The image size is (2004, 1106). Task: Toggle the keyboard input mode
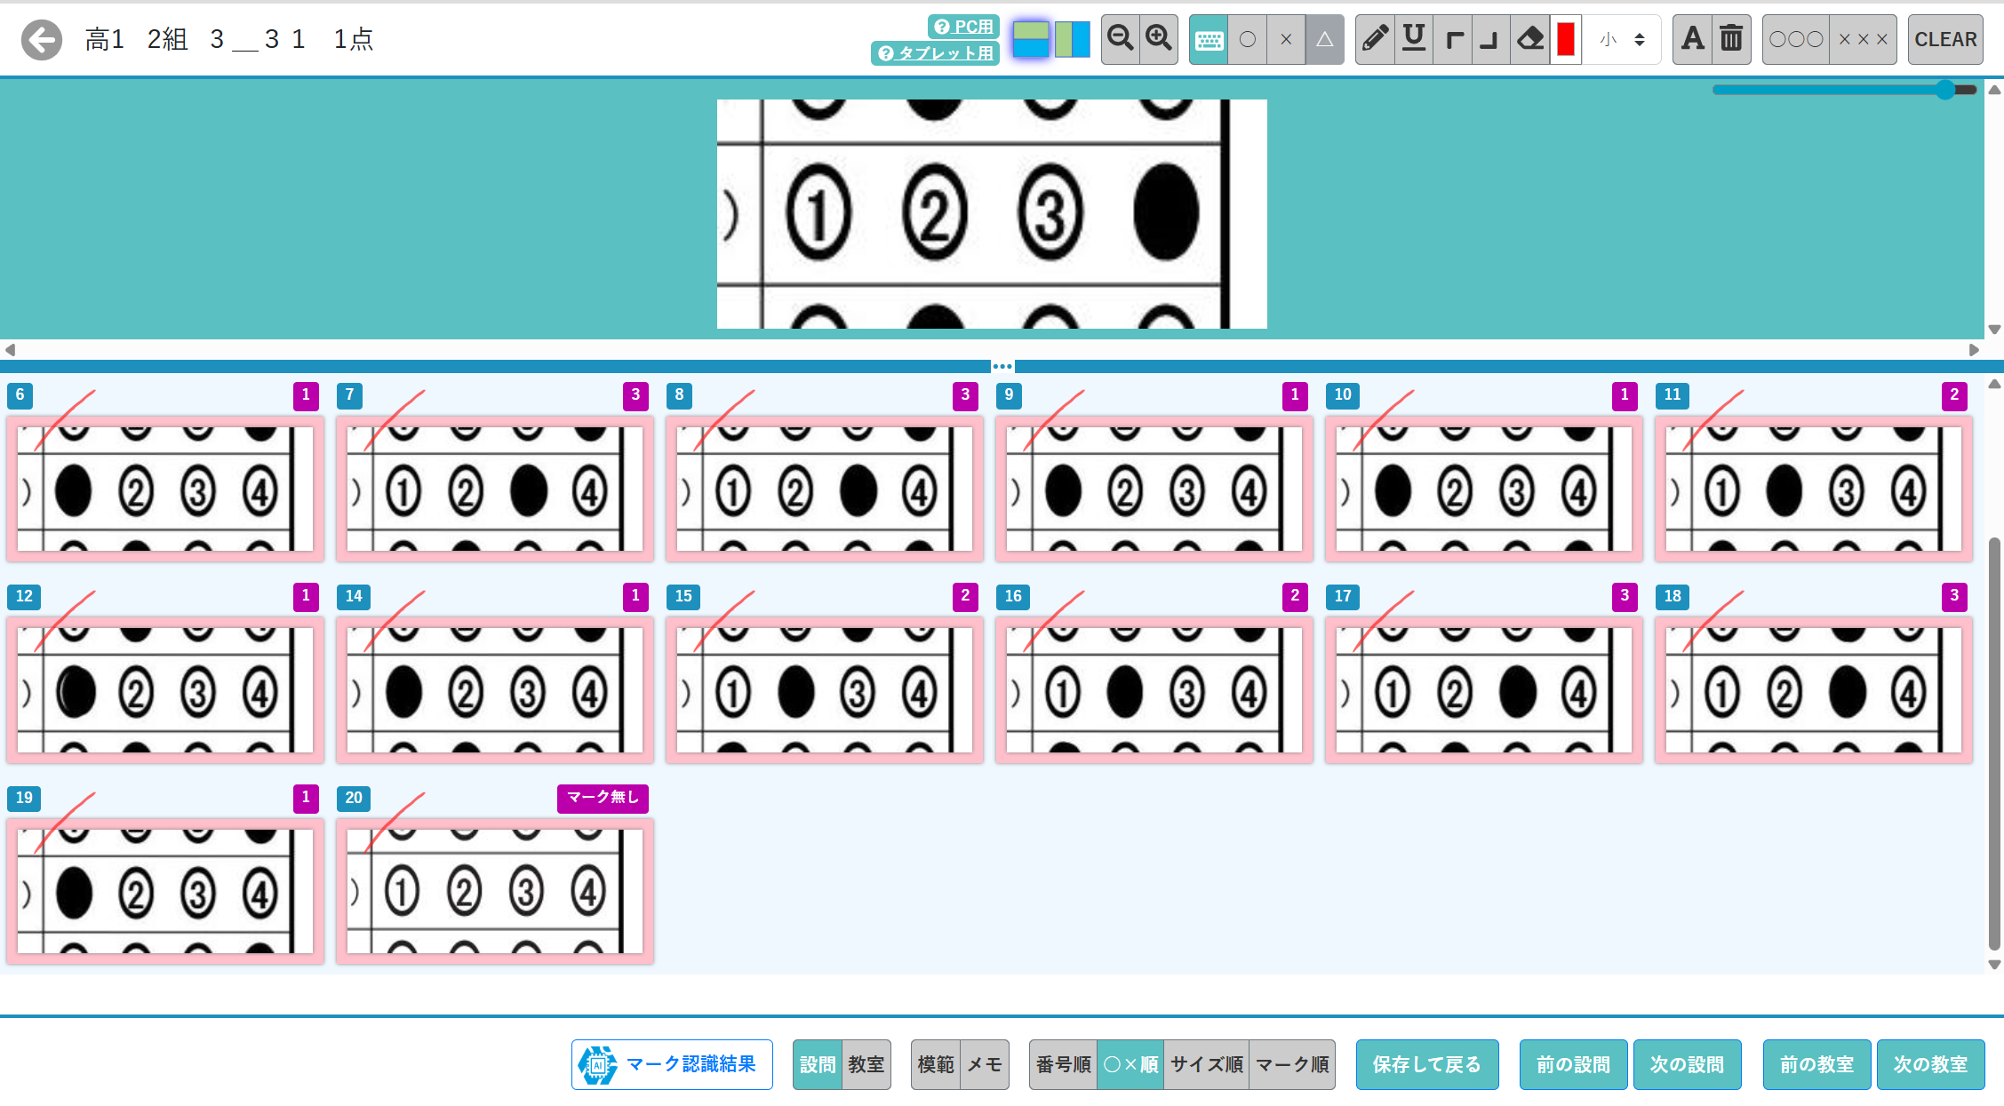1209,39
